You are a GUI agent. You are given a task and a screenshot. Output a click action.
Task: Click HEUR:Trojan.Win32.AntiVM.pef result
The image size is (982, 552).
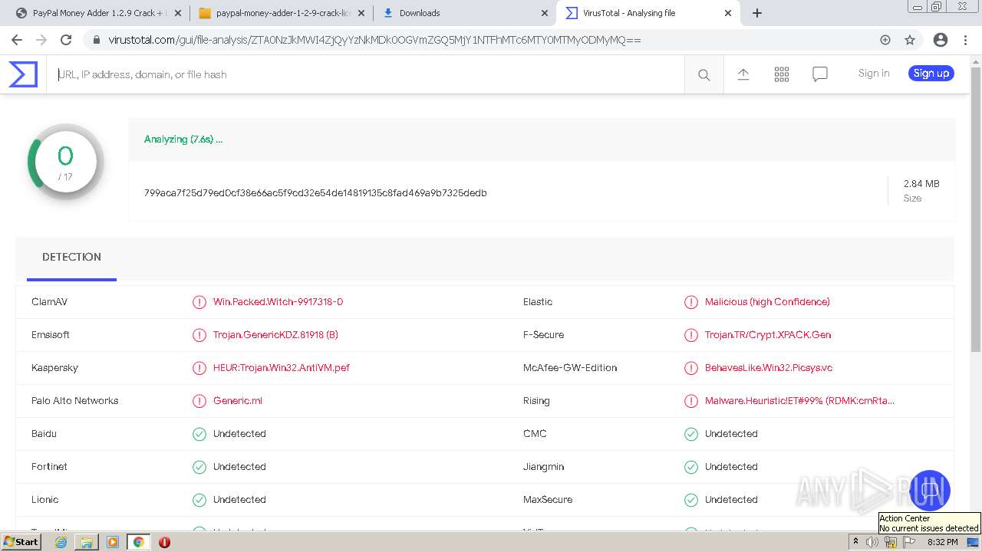point(282,368)
